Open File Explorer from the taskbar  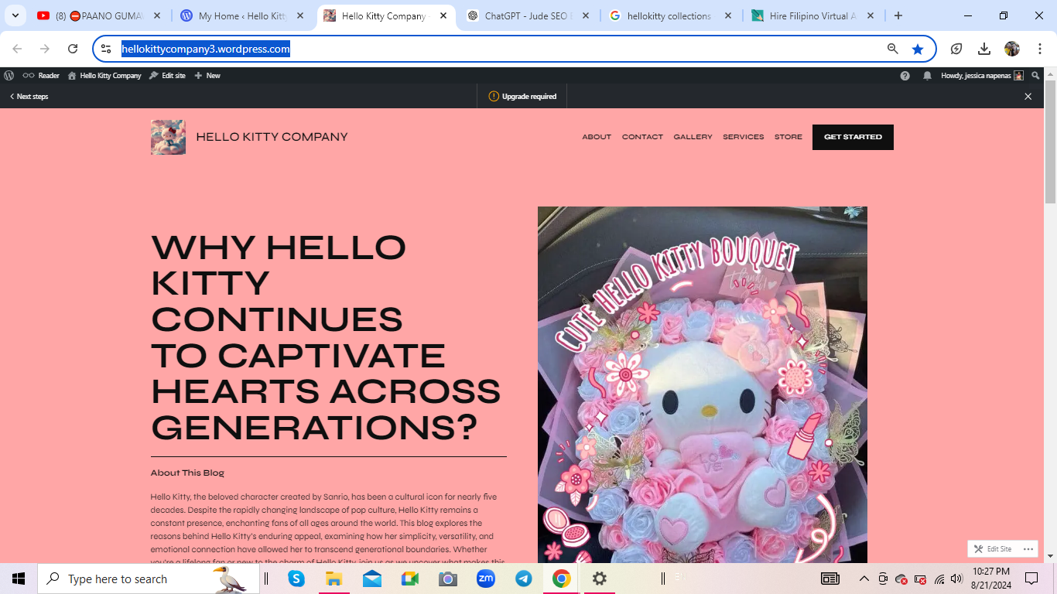(x=334, y=579)
